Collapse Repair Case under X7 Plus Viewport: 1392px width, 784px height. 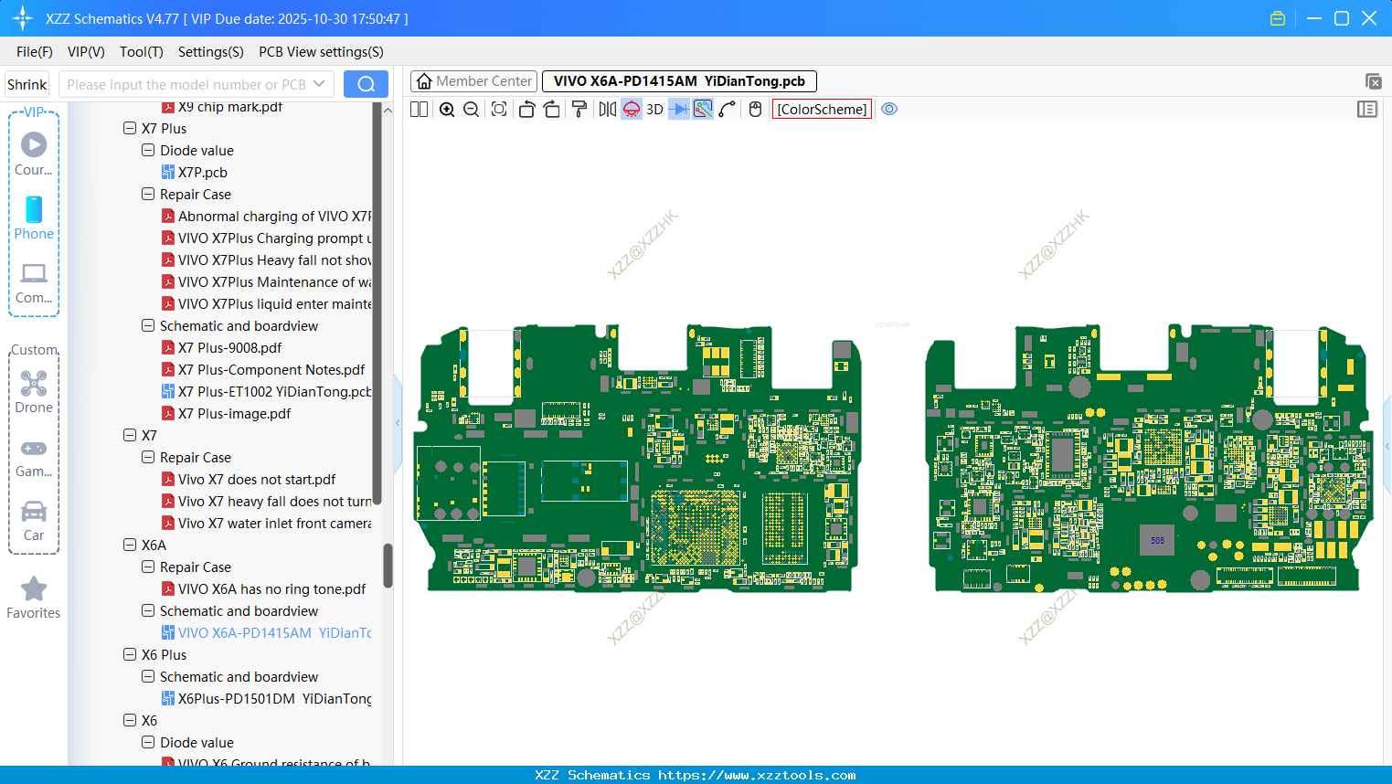(148, 195)
